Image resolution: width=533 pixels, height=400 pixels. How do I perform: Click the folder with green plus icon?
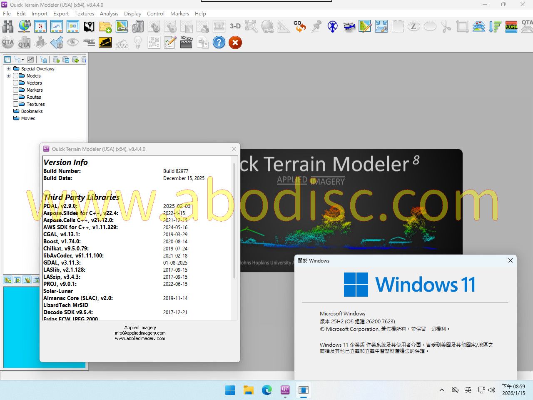105,27
